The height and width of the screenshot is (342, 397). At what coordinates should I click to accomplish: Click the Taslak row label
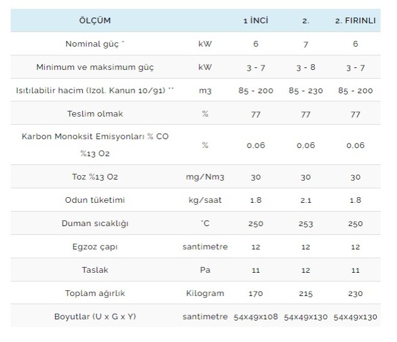click(95, 270)
